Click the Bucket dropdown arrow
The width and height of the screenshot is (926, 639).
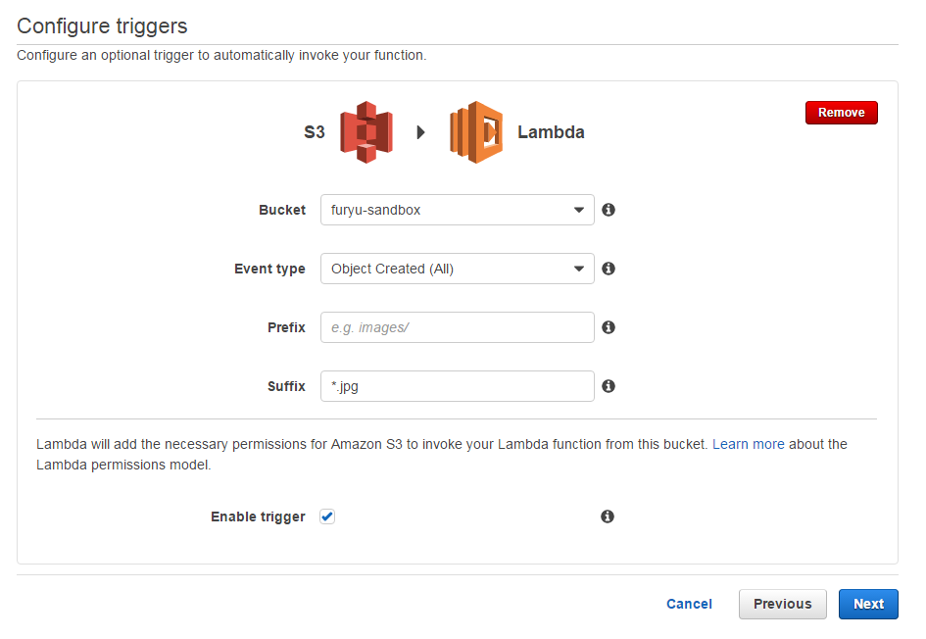click(579, 211)
